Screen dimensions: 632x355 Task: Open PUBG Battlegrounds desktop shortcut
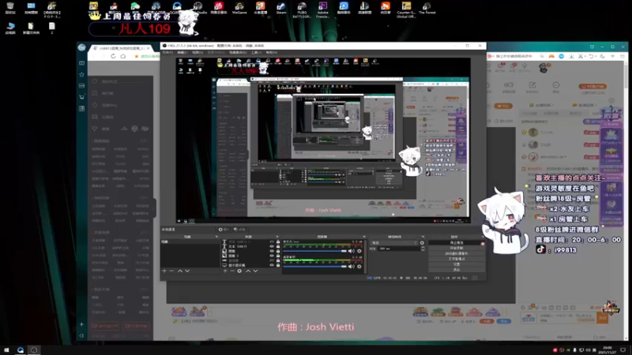coord(302,9)
